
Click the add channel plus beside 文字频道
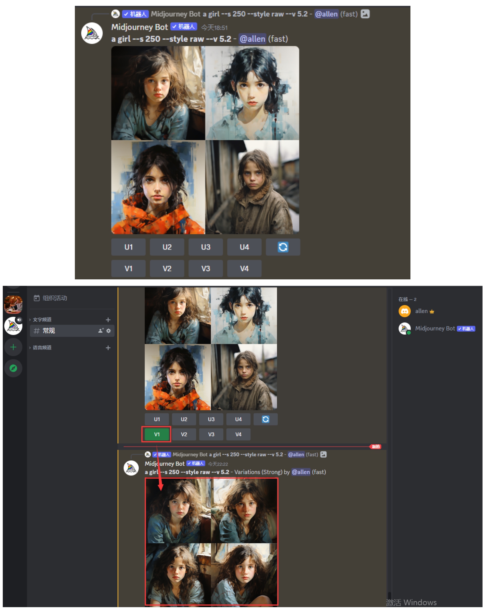[x=108, y=320]
